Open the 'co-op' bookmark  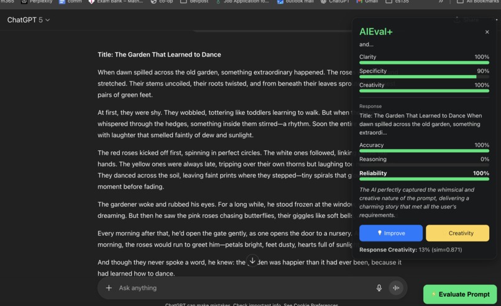[x=162, y=2]
